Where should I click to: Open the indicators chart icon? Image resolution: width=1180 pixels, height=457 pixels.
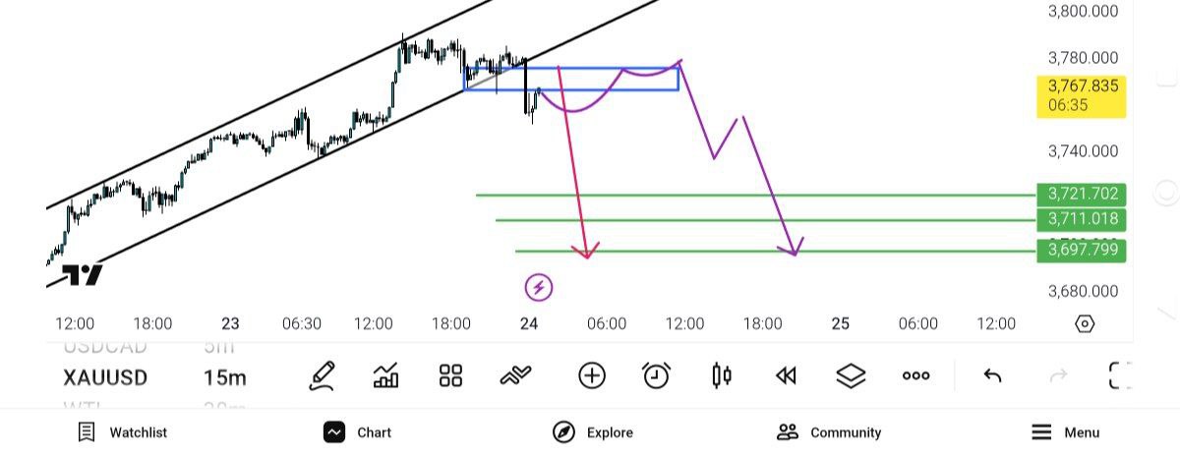385,375
